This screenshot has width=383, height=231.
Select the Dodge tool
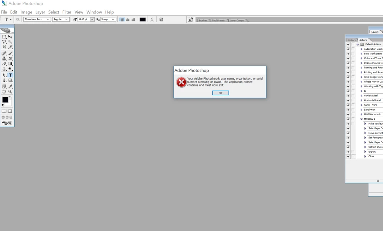point(10,69)
